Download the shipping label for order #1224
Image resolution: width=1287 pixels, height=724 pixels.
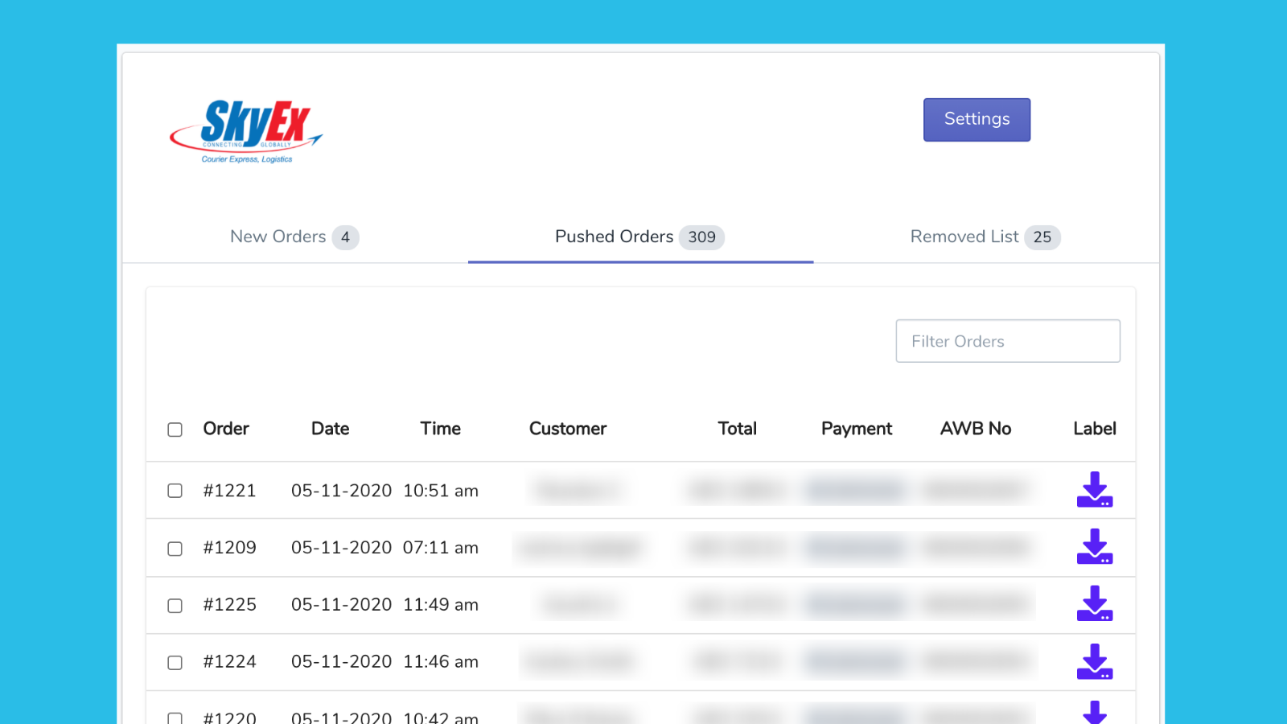1095,662
